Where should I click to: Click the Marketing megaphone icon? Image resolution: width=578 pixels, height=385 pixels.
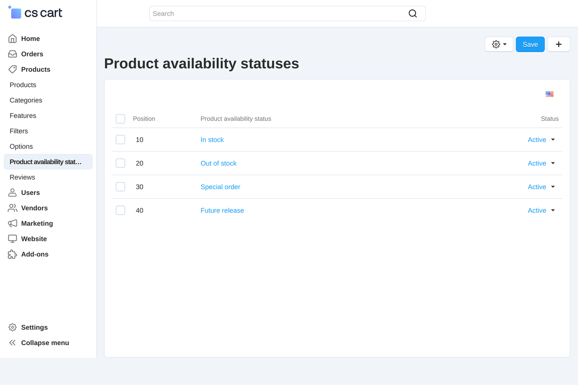13,223
